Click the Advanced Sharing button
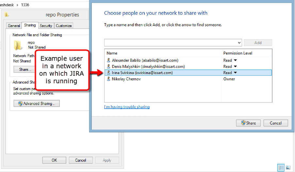The width and height of the screenshot is (295, 172). (x=37, y=103)
